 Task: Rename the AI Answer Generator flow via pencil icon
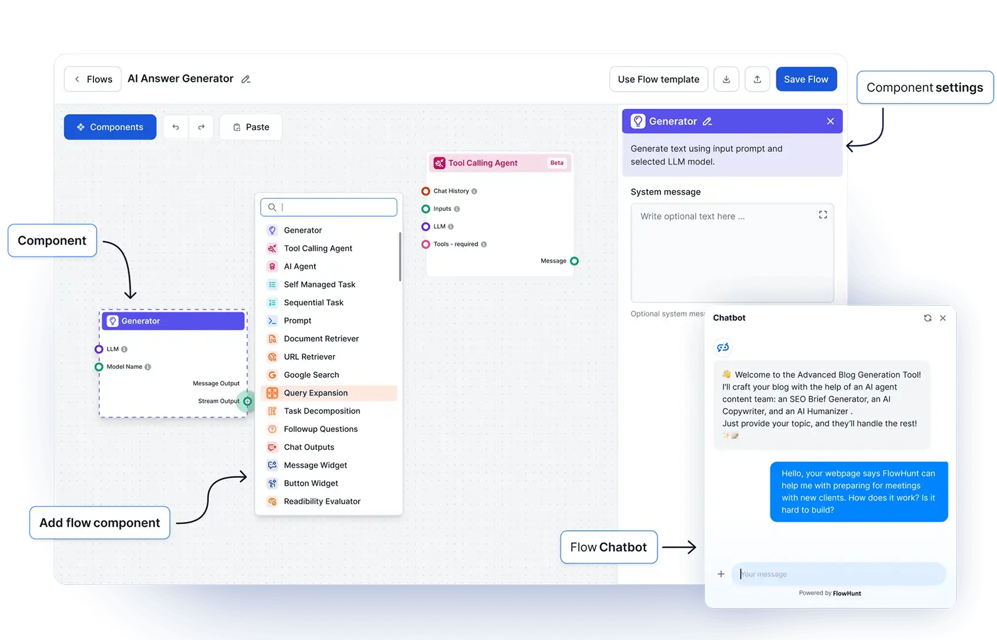pos(245,79)
